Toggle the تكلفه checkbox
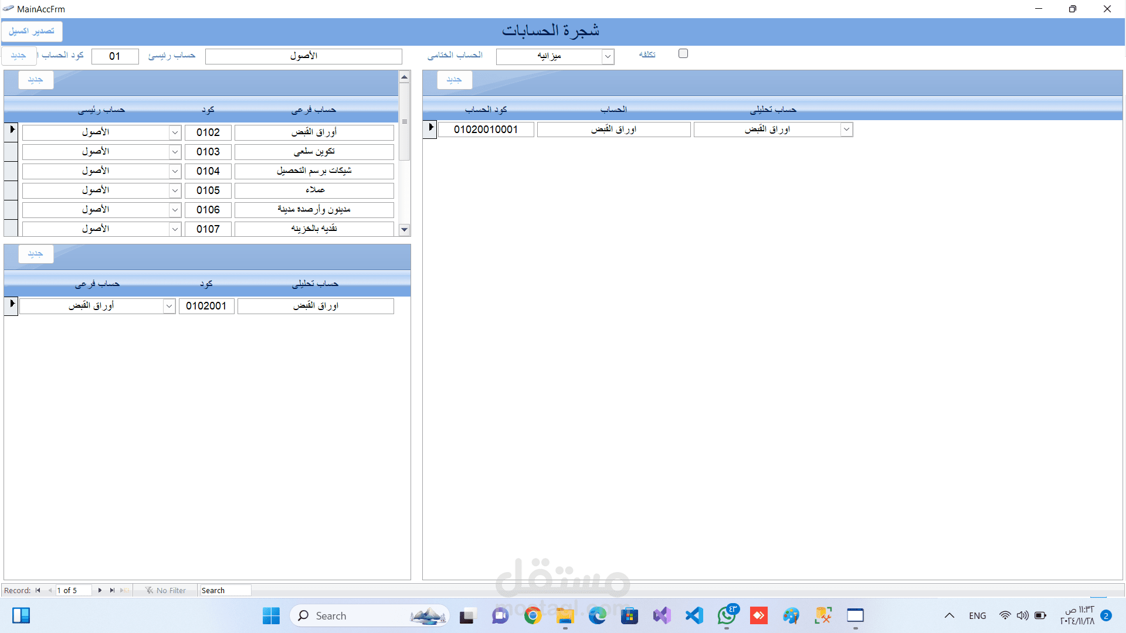This screenshot has width=1126, height=633. click(683, 54)
